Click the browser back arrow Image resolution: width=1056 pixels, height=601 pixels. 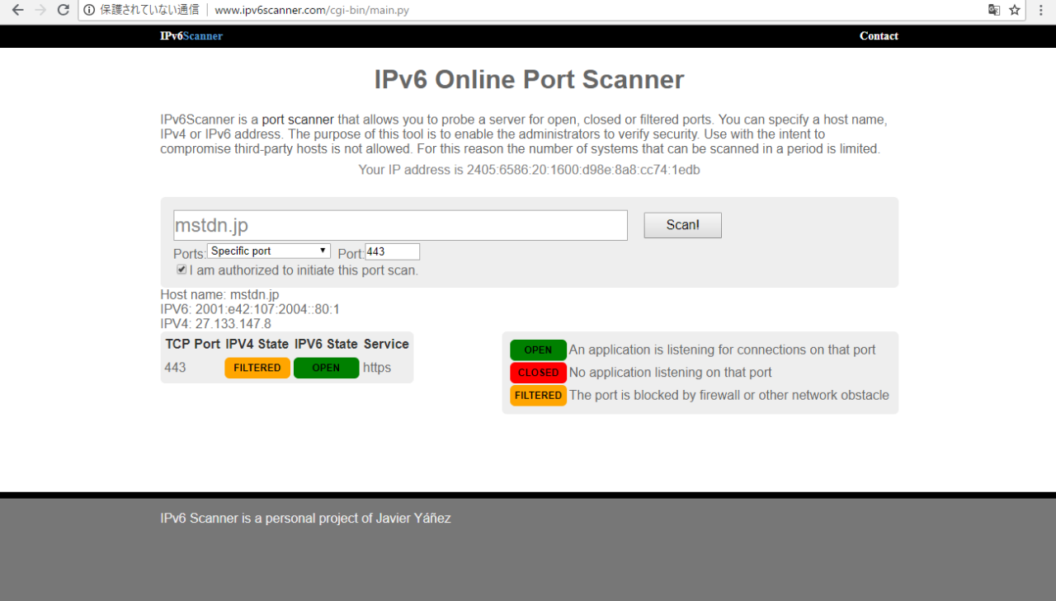17,10
